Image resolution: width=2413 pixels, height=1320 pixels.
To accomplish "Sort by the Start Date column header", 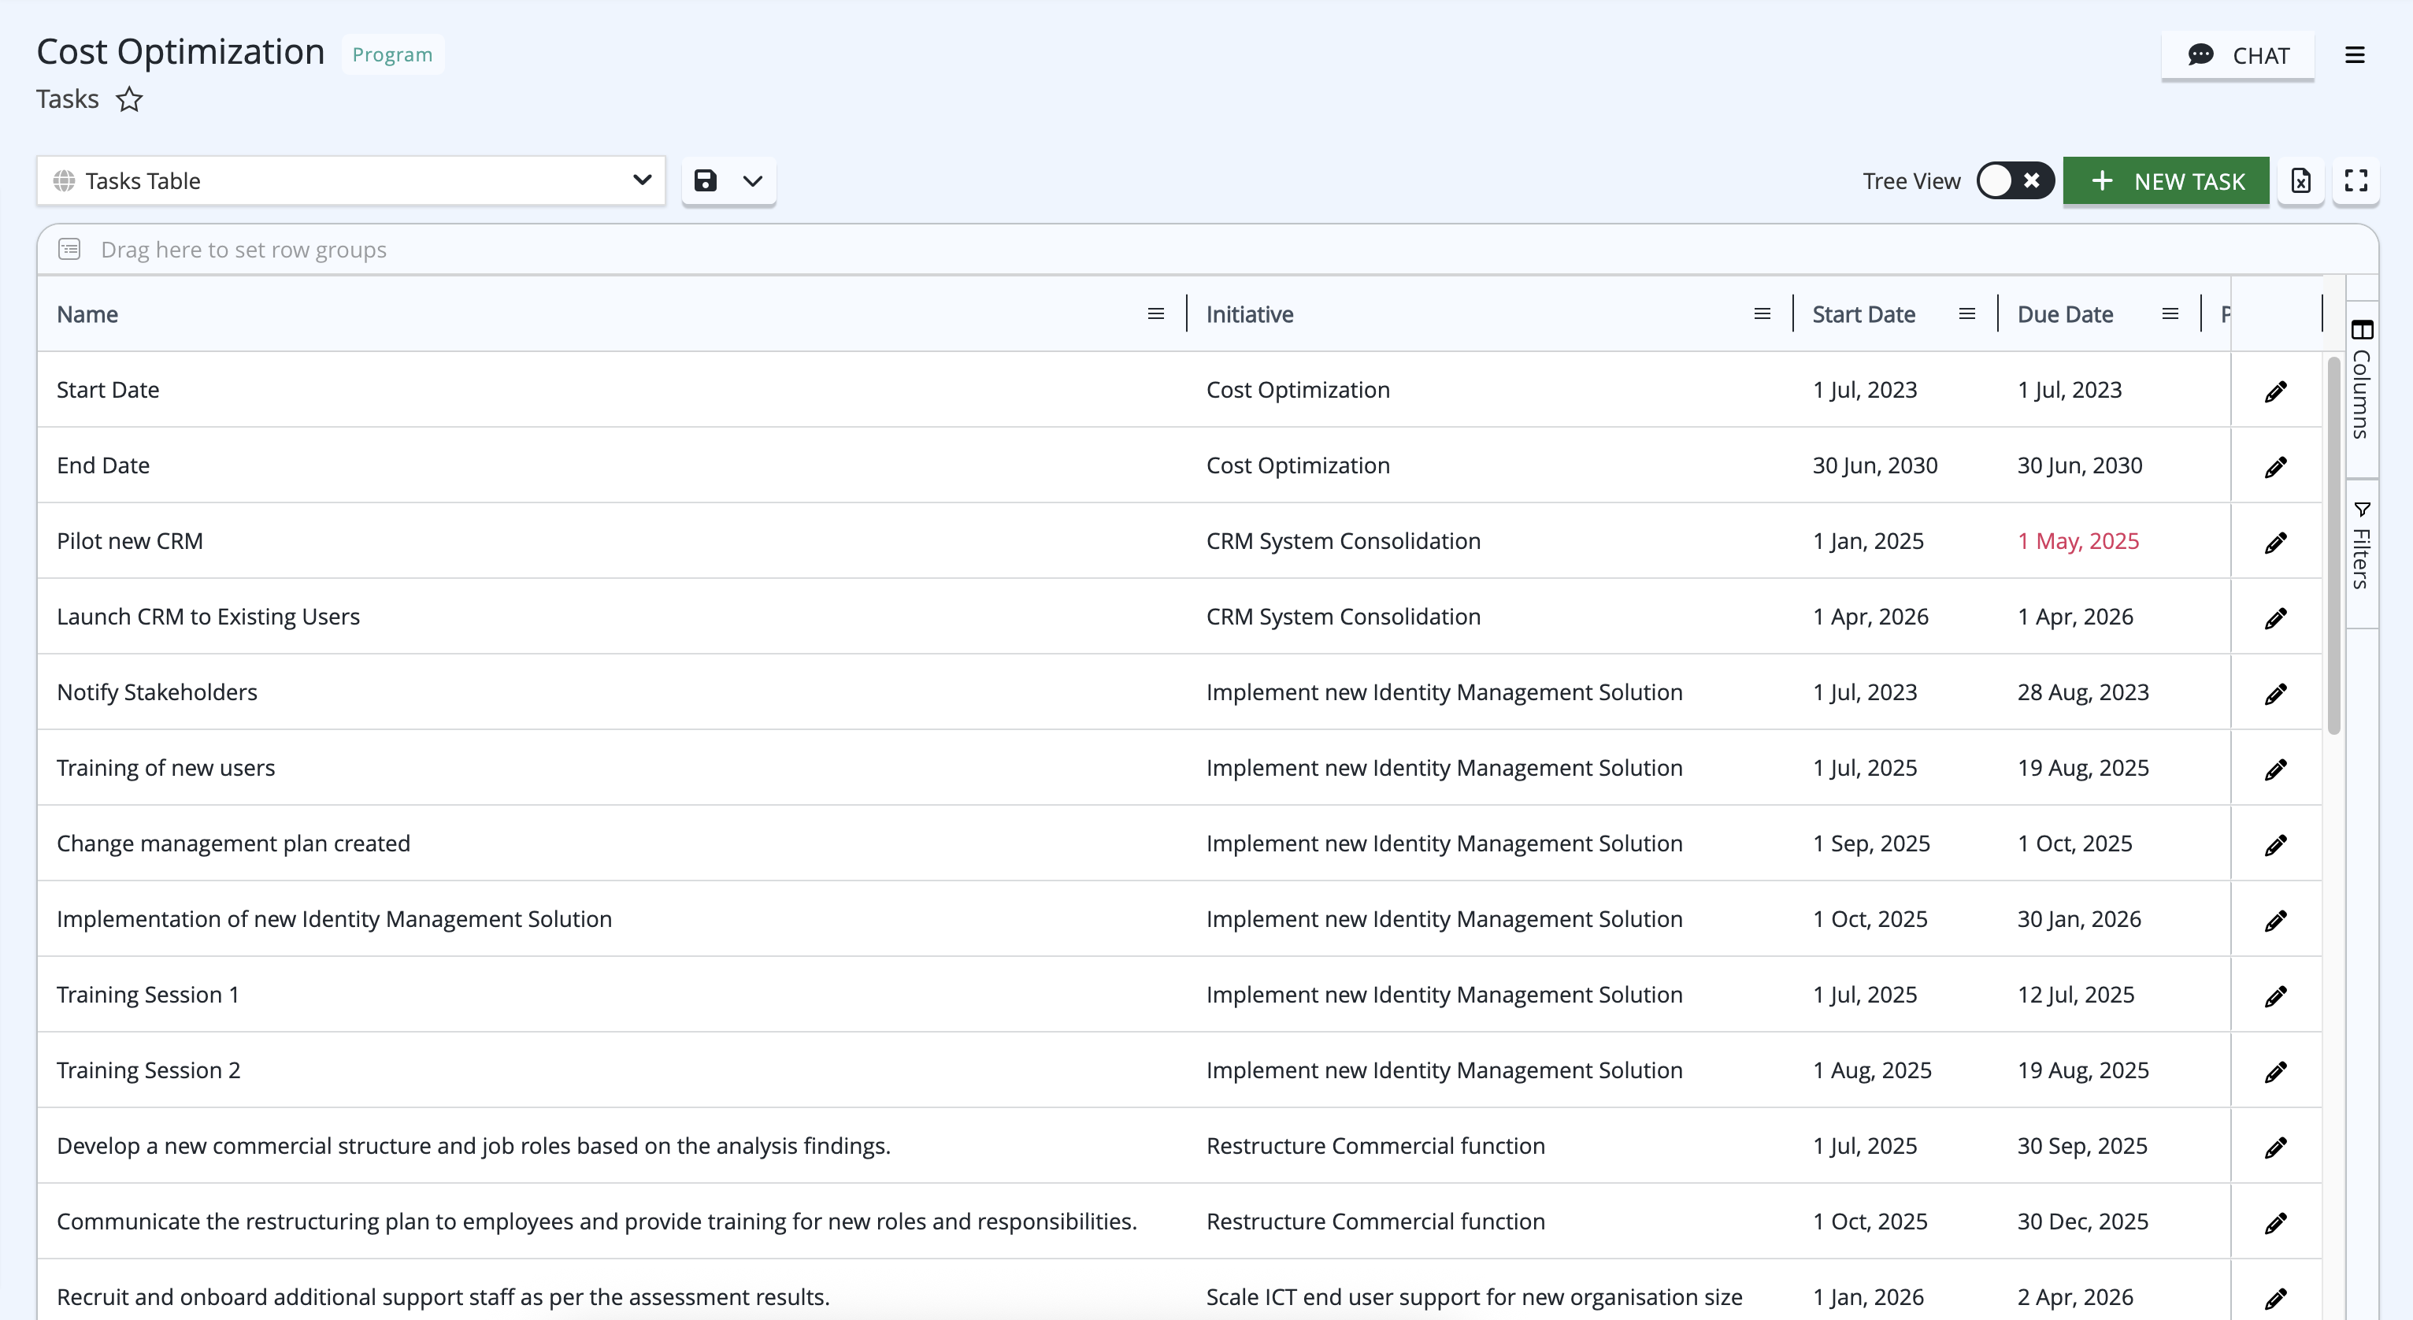I will pos(1863,313).
